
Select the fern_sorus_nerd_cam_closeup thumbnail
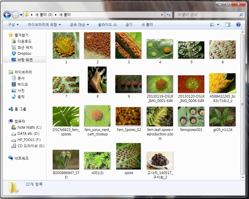97,116
